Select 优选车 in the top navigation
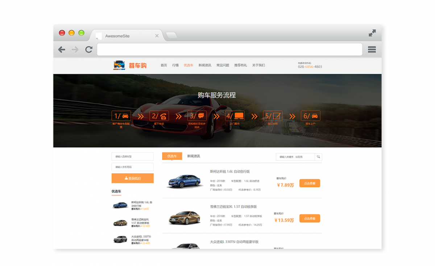 pos(188,66)
